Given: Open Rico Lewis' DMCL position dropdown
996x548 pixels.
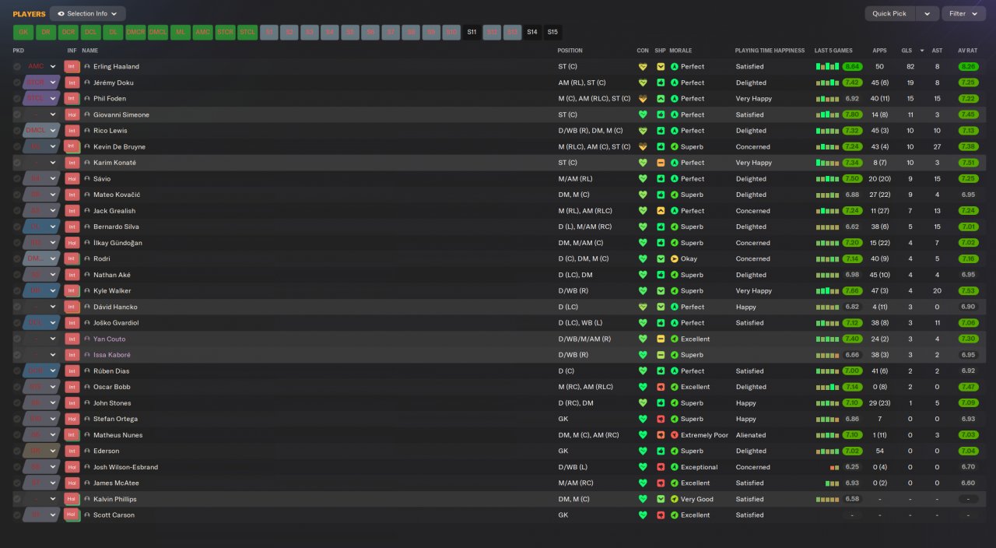Looking at the screenshot, I should (x=42, y=131).
